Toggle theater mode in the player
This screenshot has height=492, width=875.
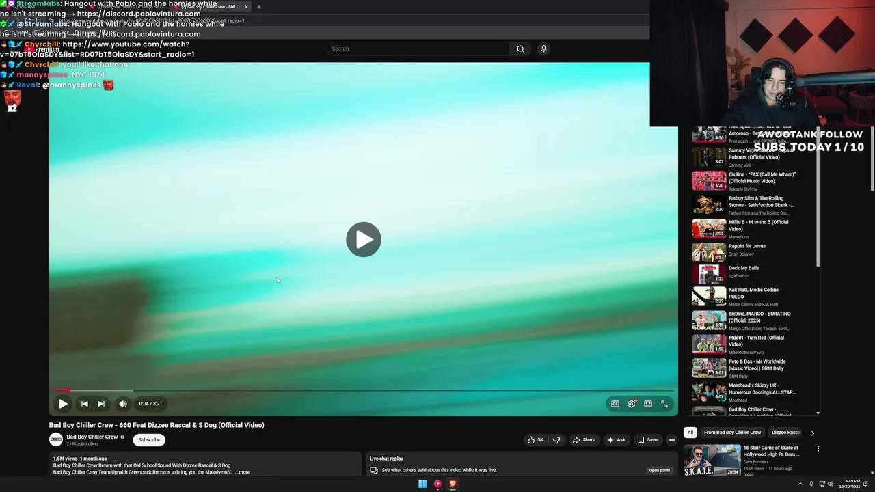click(x=648, y=404)
